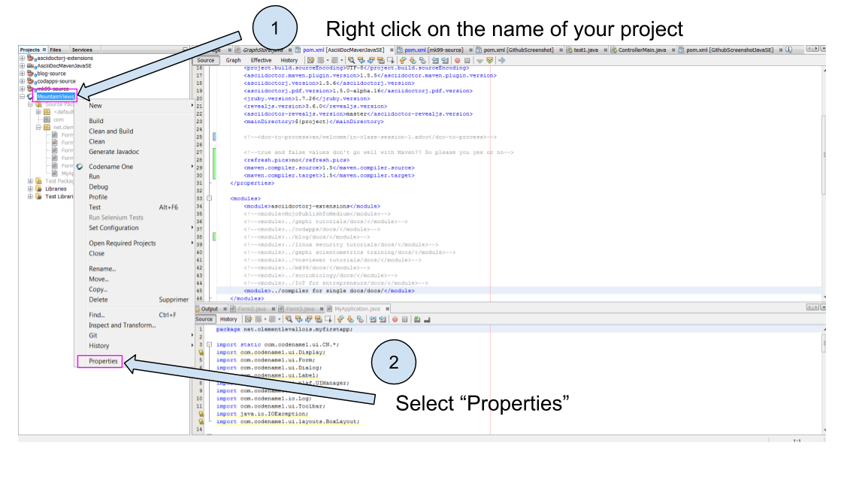Click Previous Bookmark icon in upper toolbar
Image resolution: width=844 pixels, height=479 pixels.
tap(402, 61)
